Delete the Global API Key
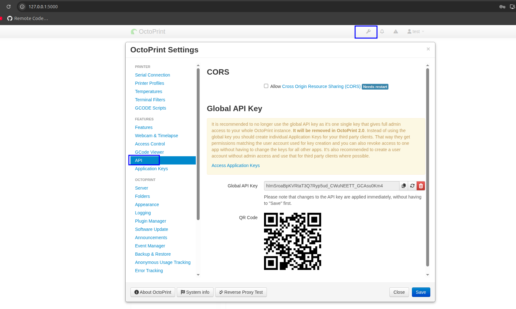 (421, 186)
